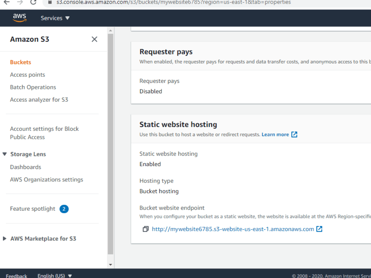The image size is (371, 278).
Task: Click the AWS logo to go home
Action: click(19, 17)
